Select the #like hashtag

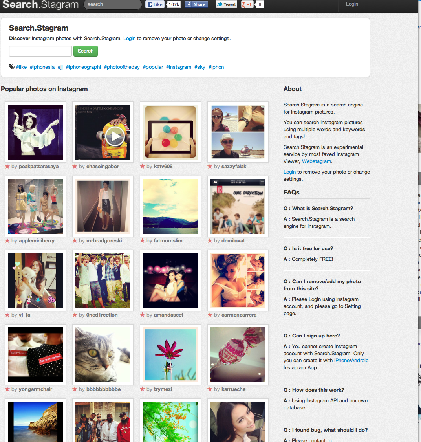tap(22, 67)
